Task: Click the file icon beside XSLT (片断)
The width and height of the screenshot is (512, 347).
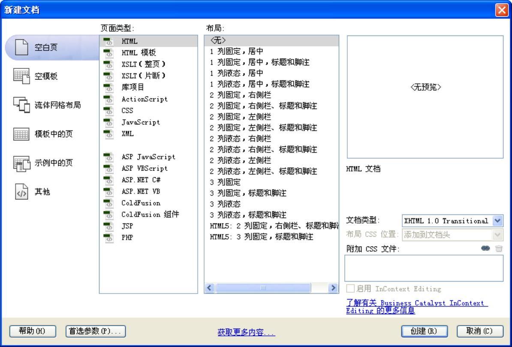Action: pos(108,76)
